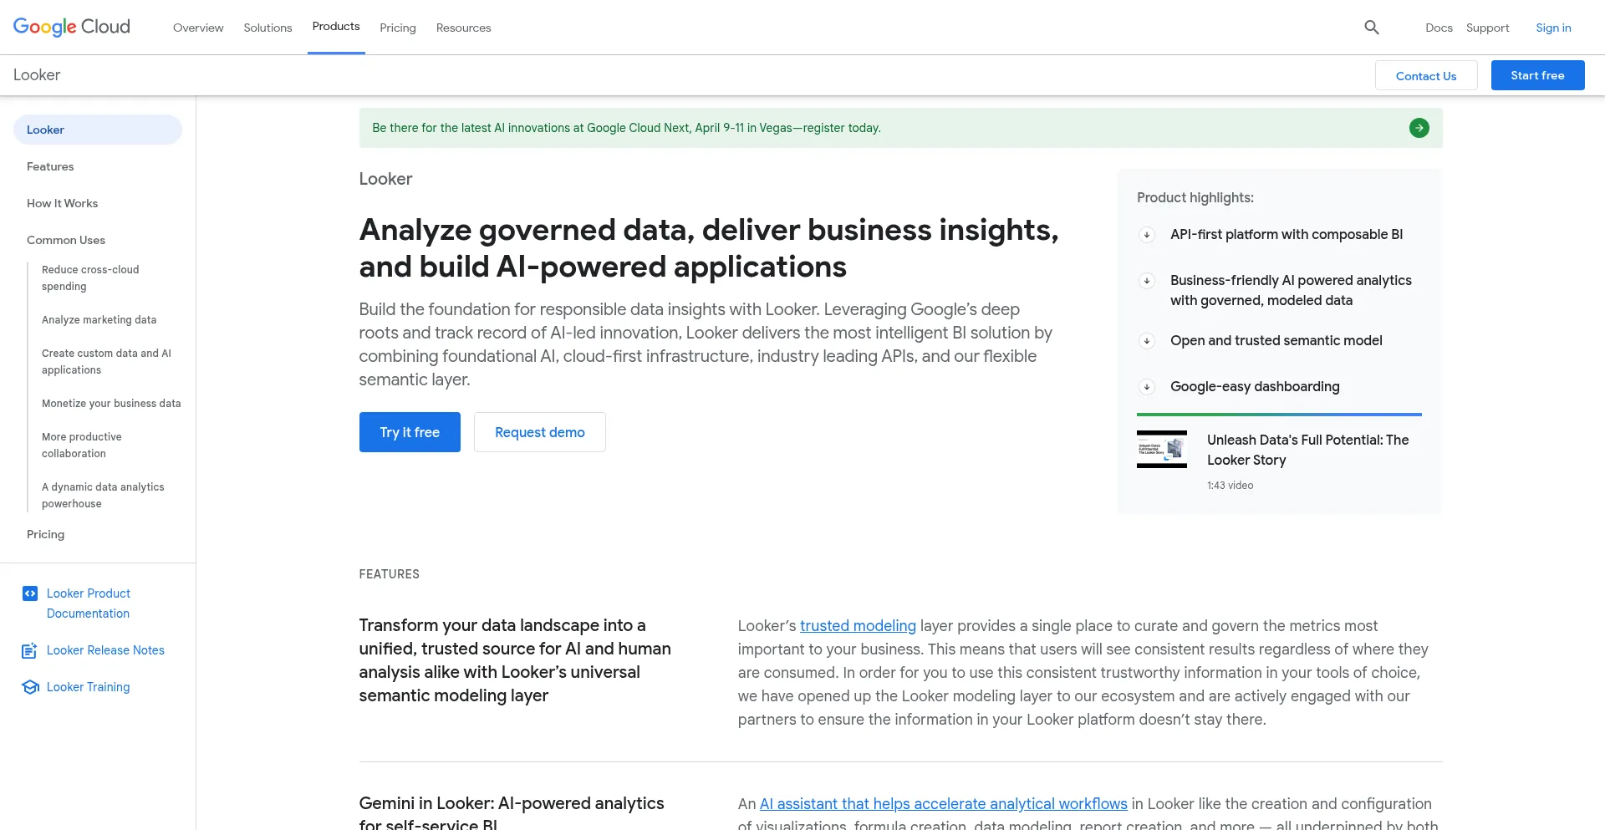Open More productive collaboration
The width and height of the screenshot is (1605, 830).
(82, 445)
